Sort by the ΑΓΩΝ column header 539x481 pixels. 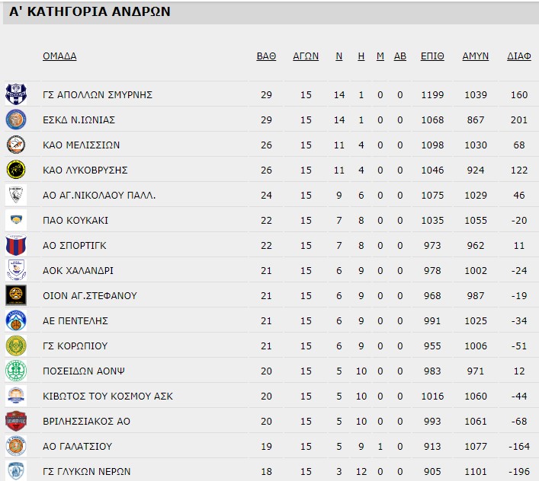tap(306, 56)
